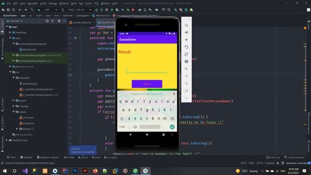Open the Refactor menu
The width and height of the screenshot is (311, 175).
[64, 3]
